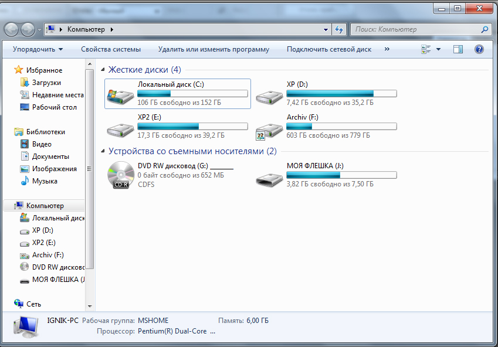Open Сеть in navigation pane
The image size is (498, 347).
pos(28,304)
